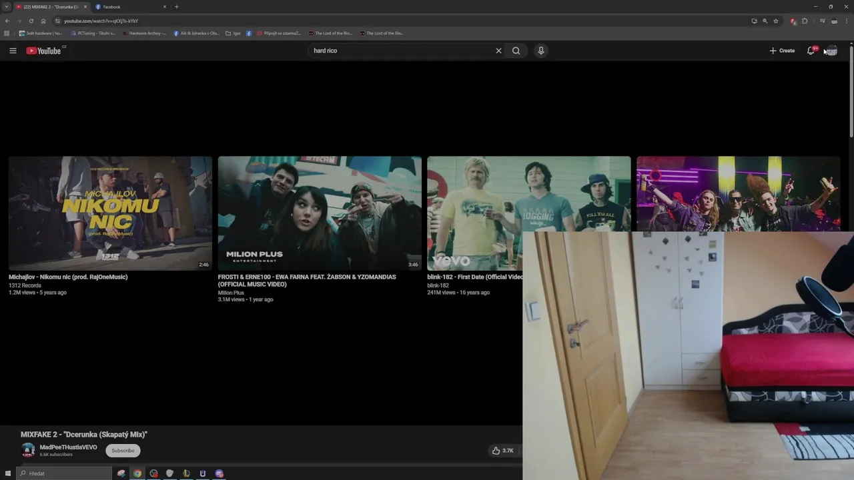
Task: Open Chrome extensions puzzle menu
Action: [805, 21]
